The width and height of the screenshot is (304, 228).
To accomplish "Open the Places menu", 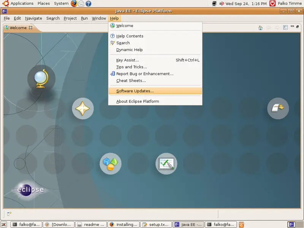I will 44,3.
